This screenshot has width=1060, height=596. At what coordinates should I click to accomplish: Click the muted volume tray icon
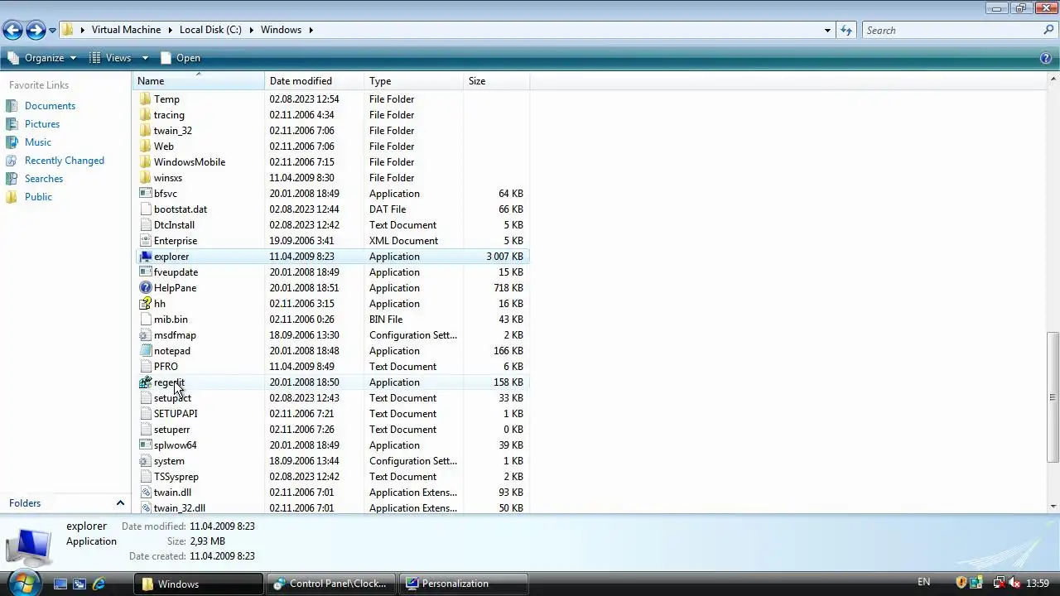pos(1014,583)
